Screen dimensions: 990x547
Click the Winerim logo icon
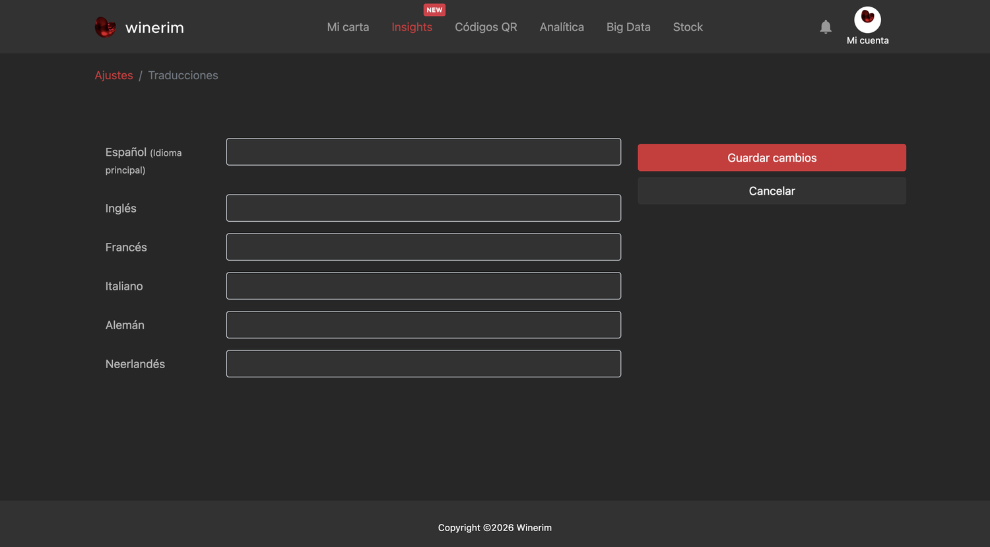[106, 27]
